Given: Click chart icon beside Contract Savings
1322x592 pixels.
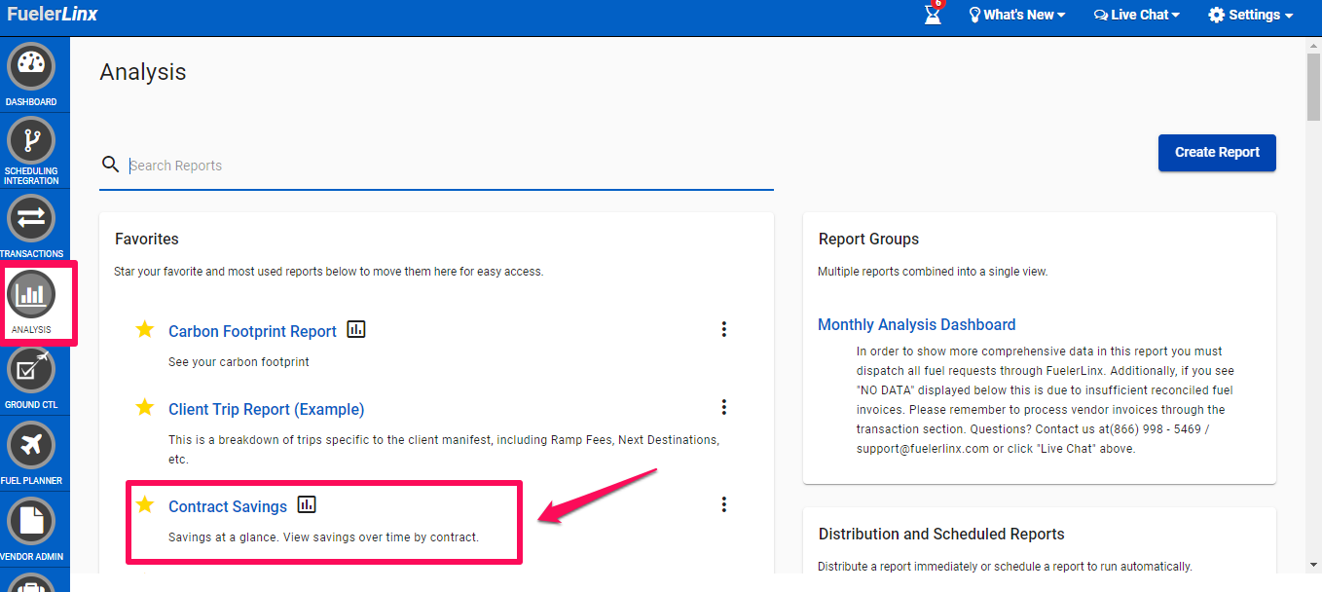Looking at the screenshot, I should point(307,504).
